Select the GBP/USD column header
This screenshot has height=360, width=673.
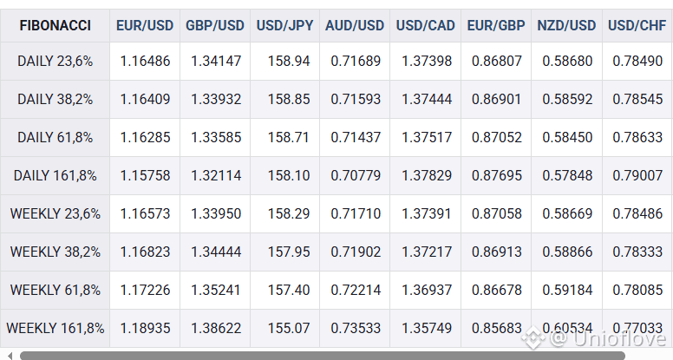[214, 25]
